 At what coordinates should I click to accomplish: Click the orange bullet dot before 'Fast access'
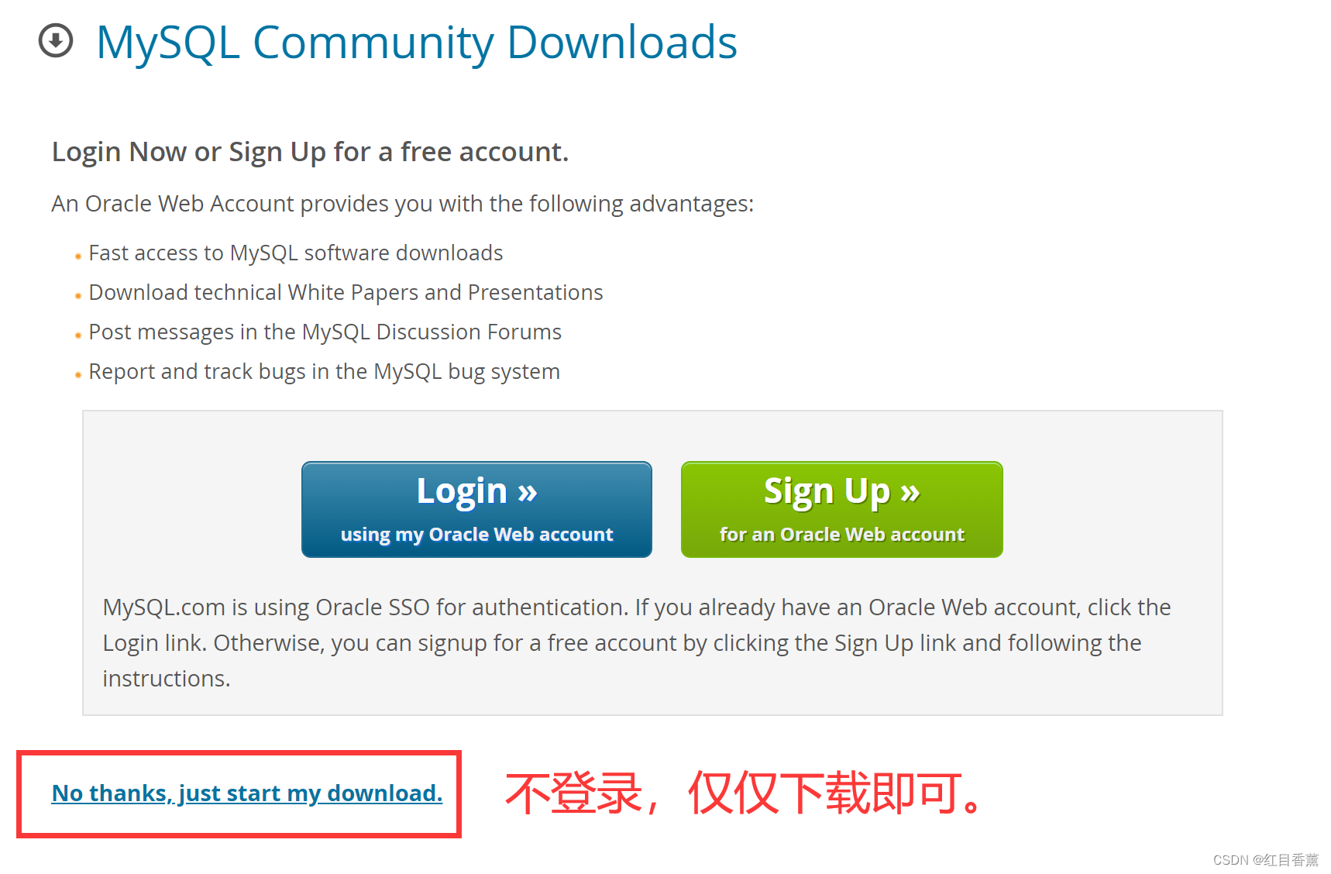tap(78, 256)
